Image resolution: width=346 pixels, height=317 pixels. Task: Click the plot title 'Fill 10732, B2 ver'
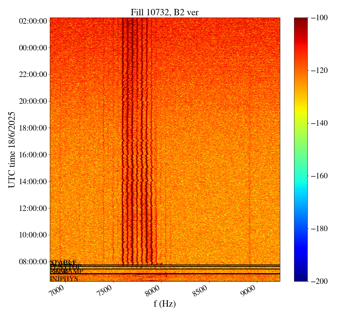point(165,12)
